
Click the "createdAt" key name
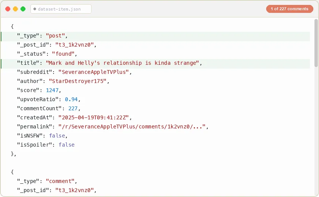coord(35,117)
